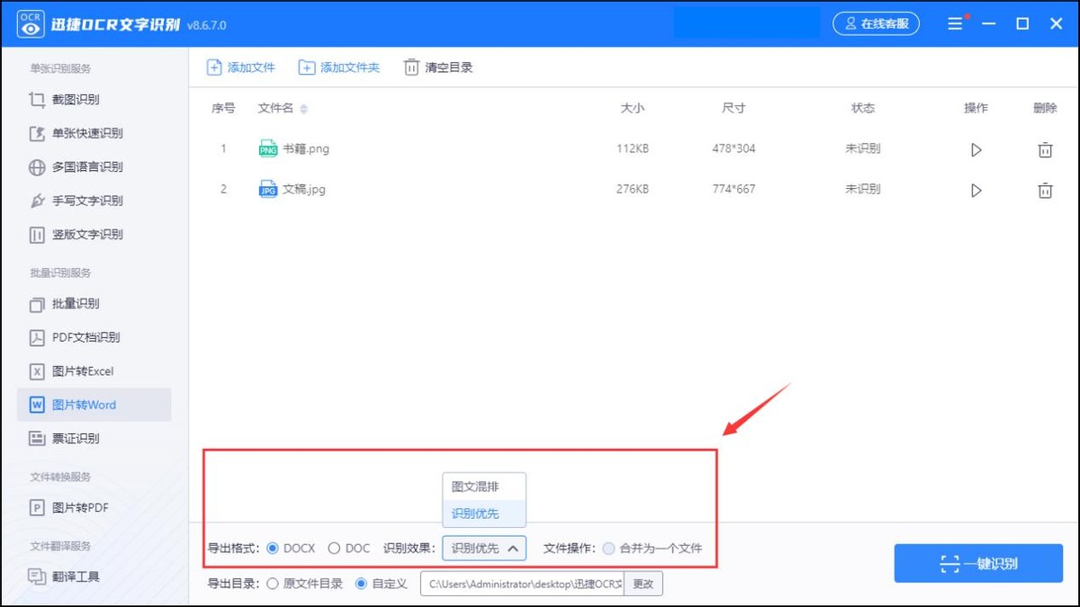Start recognition for 书籍.png with play icon

[976, 150]
